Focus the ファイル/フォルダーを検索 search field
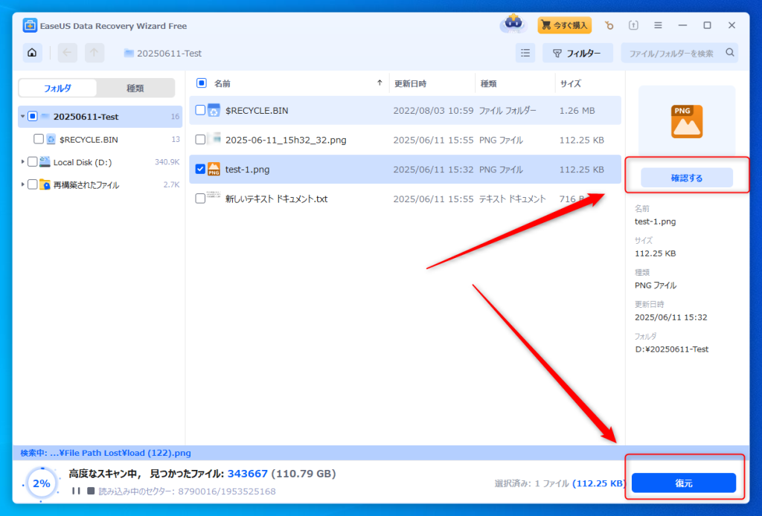 tap(679, 53)
